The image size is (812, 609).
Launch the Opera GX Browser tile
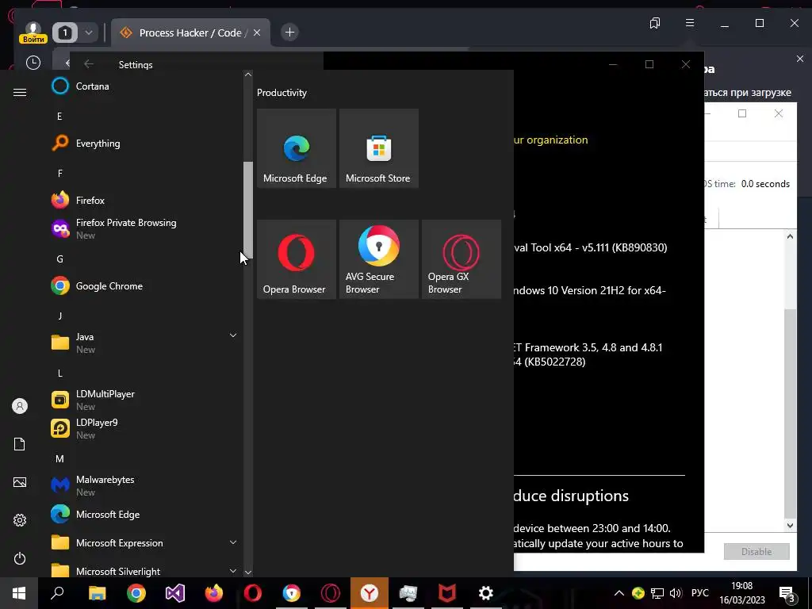point(461,259)
